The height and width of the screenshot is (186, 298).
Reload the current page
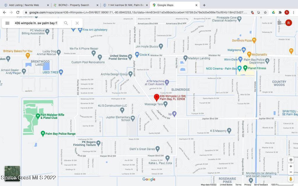18,12
